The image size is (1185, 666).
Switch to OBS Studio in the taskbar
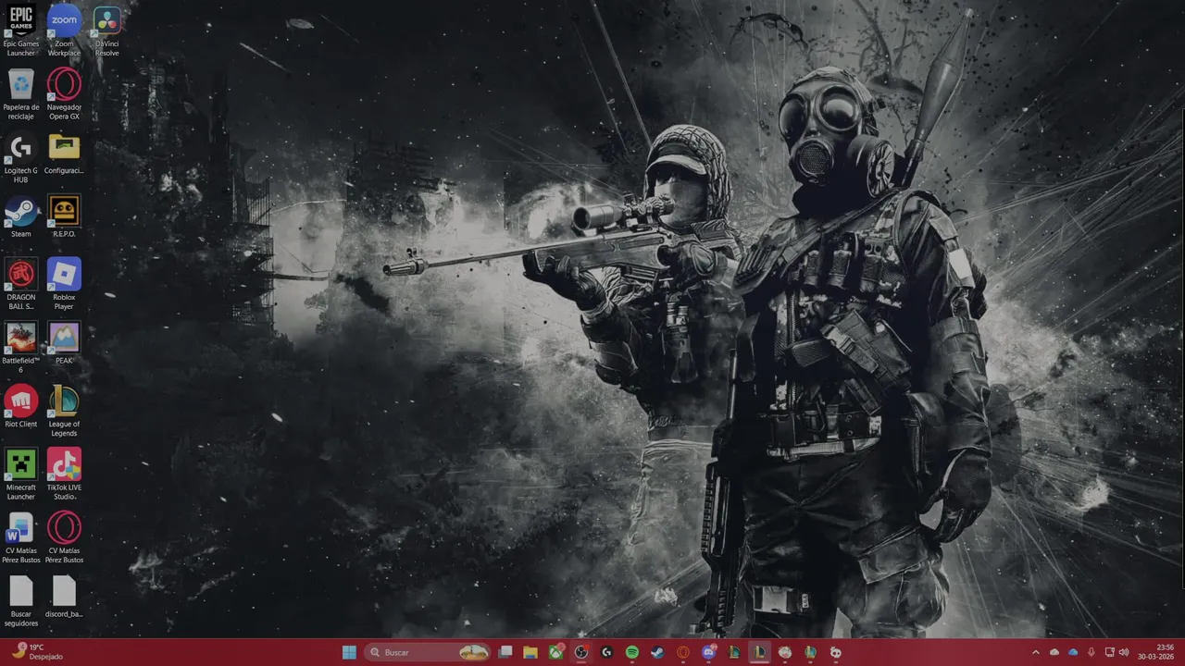(x=581, y=652)
